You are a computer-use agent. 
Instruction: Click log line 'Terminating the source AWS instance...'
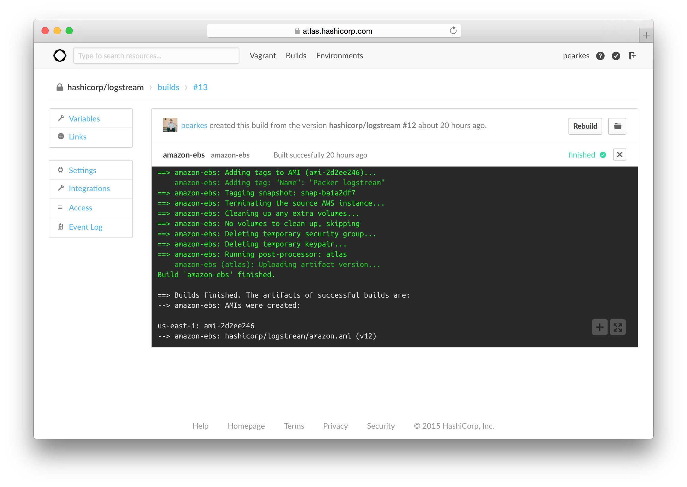point(304,203)
